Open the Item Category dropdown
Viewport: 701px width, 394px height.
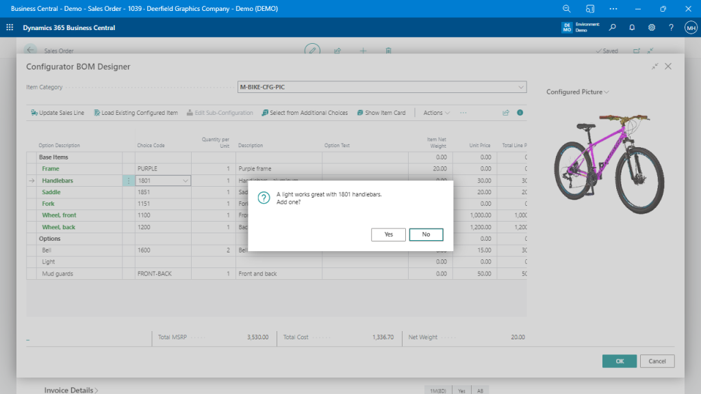coord(521,88)
